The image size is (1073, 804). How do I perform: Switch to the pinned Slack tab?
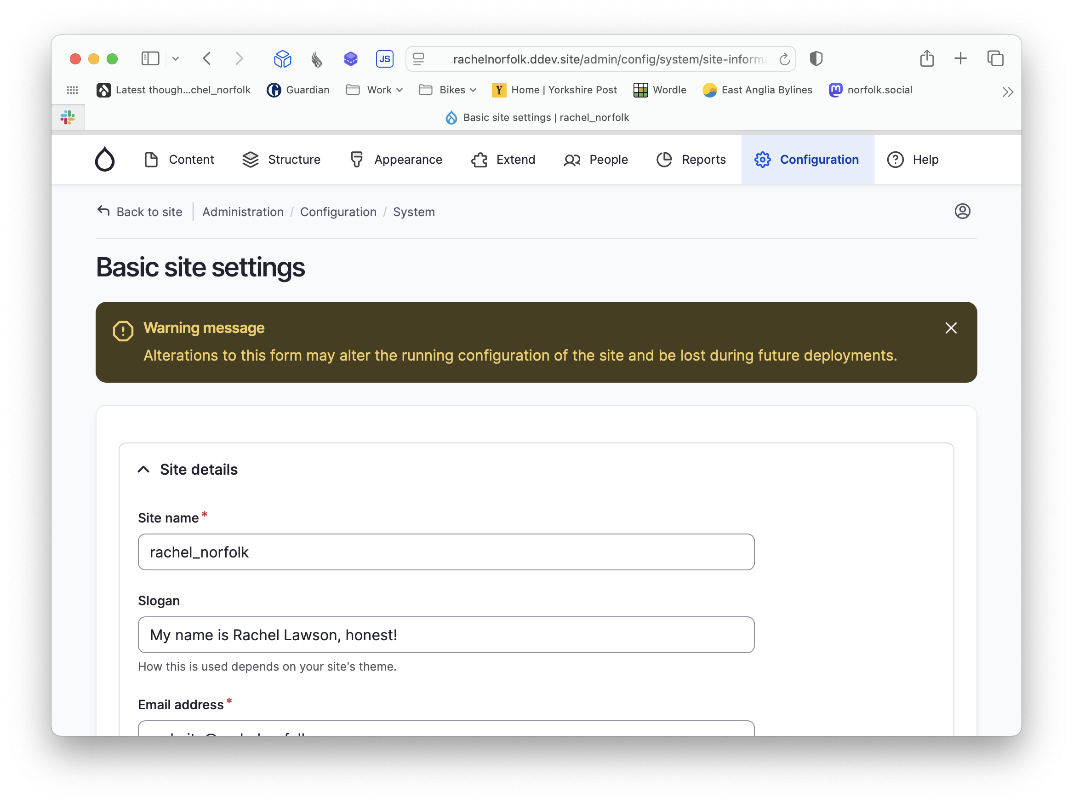click(x=68, y=117)
